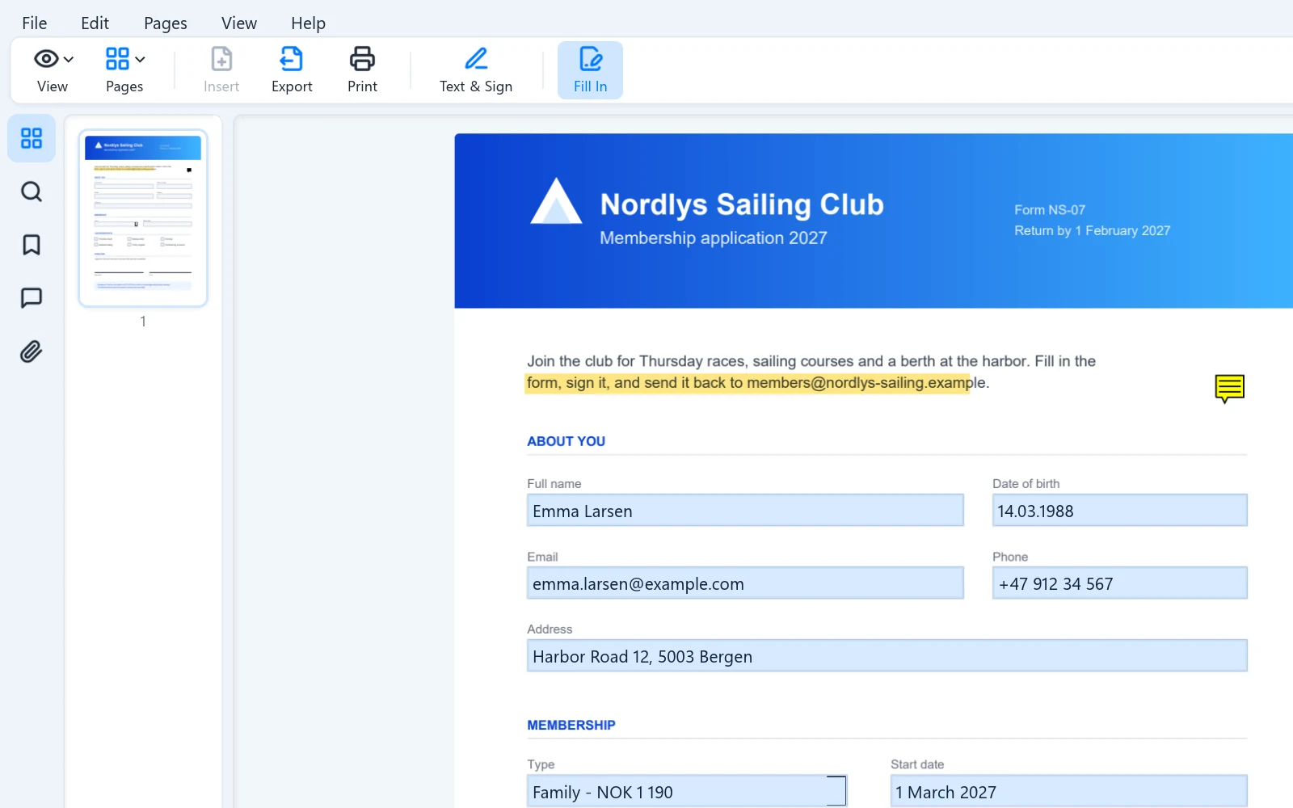The height and width of the screenshot is (808, 1293).
Task: Show the page thumbnails sidebar panel
Action: 32,138
